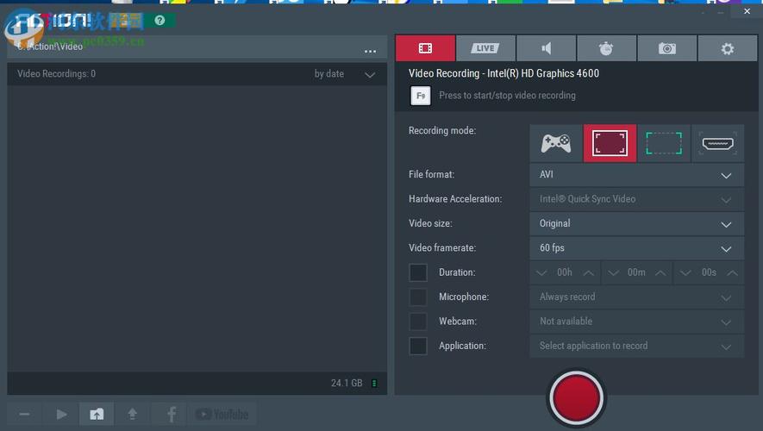Click the Video Recordings: 0 label
The height and width of the screenshot is (431, 763).
[x=56, y=74]
